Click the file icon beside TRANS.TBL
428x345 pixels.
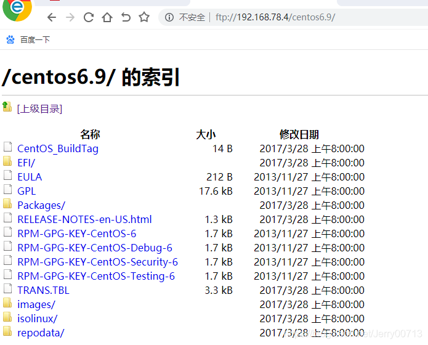7,289
